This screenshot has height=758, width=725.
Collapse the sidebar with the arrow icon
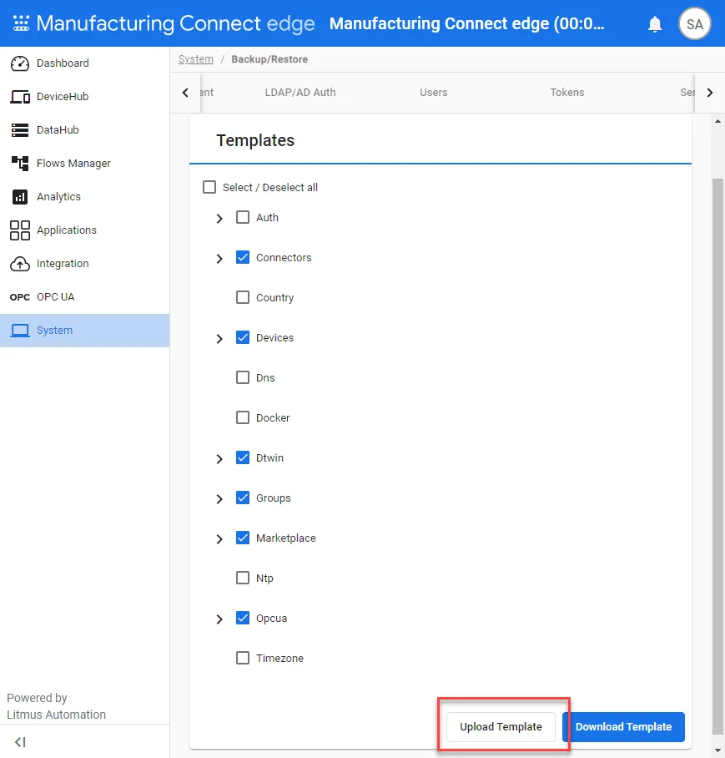pyautogui.click(x=20, y=741)
